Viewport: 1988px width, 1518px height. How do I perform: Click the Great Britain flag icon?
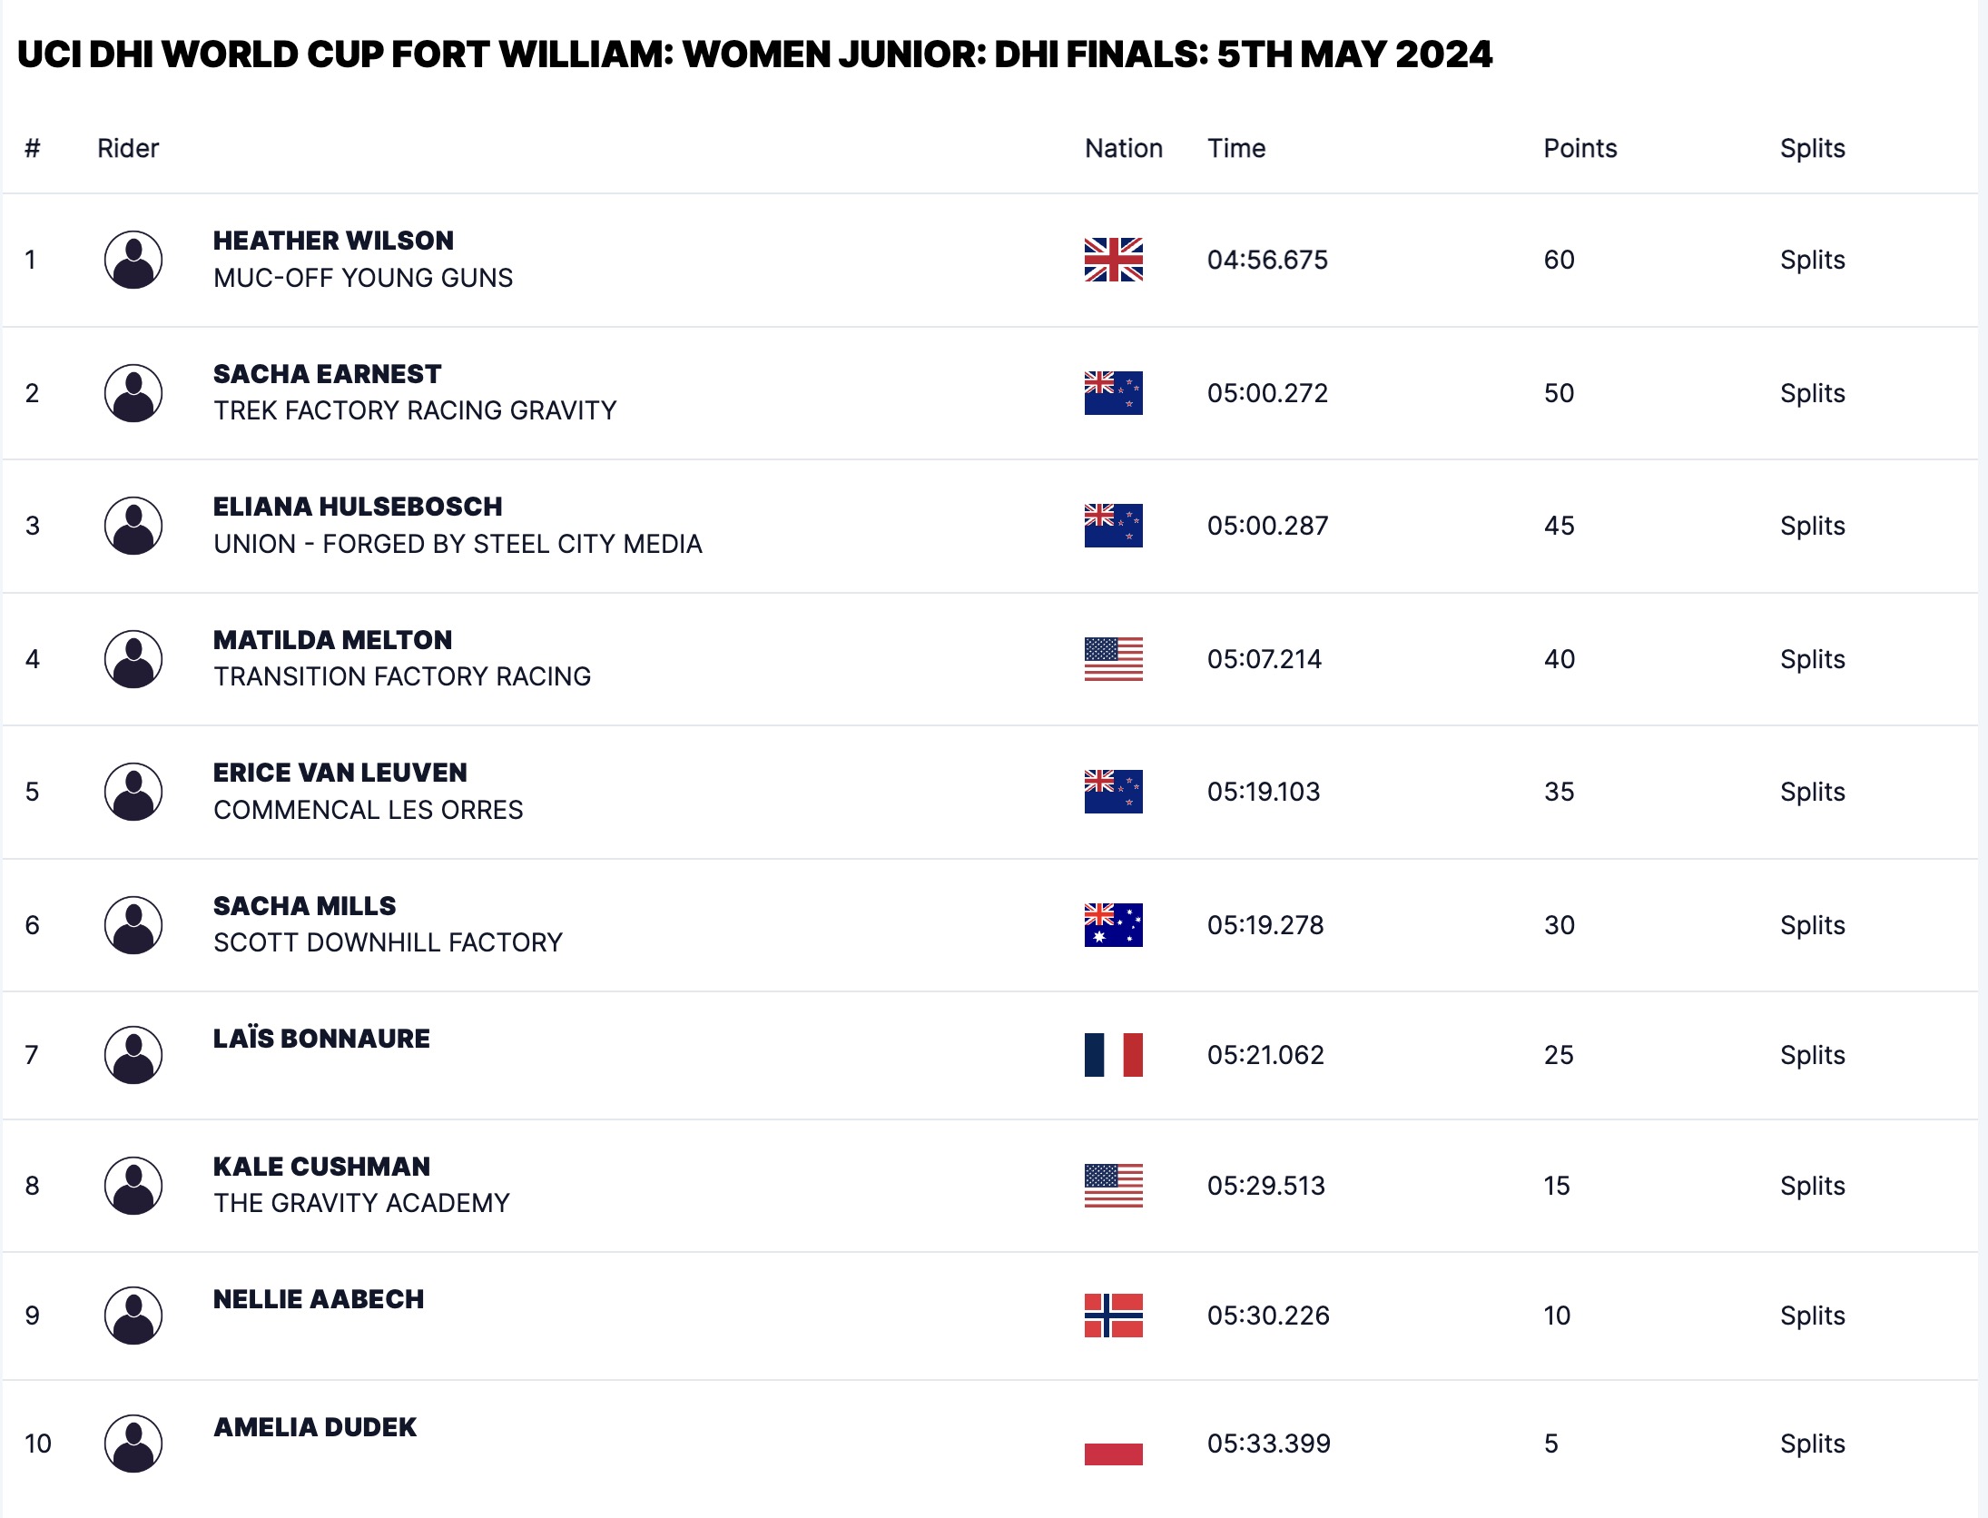[1113, 260]
